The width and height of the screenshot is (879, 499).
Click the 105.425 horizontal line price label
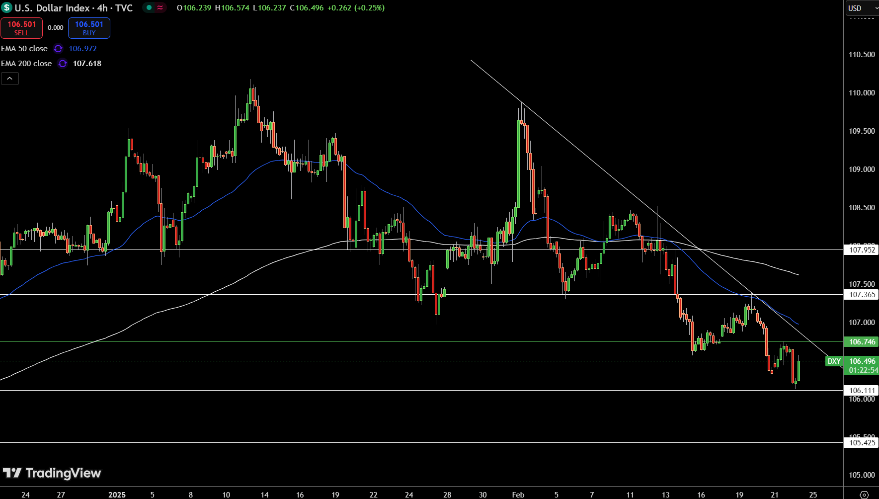coord(862,443)
